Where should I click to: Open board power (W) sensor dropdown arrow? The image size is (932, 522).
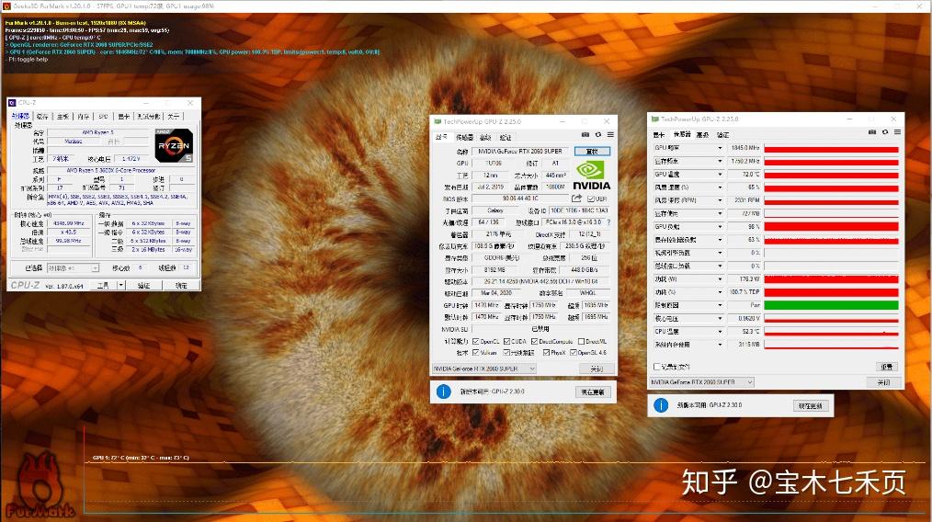coord(720,278)
